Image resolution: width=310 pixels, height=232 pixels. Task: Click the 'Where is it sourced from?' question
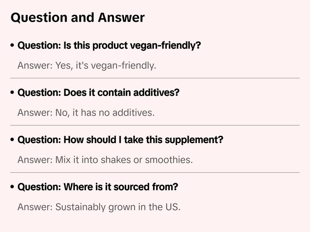click(98, 187)
